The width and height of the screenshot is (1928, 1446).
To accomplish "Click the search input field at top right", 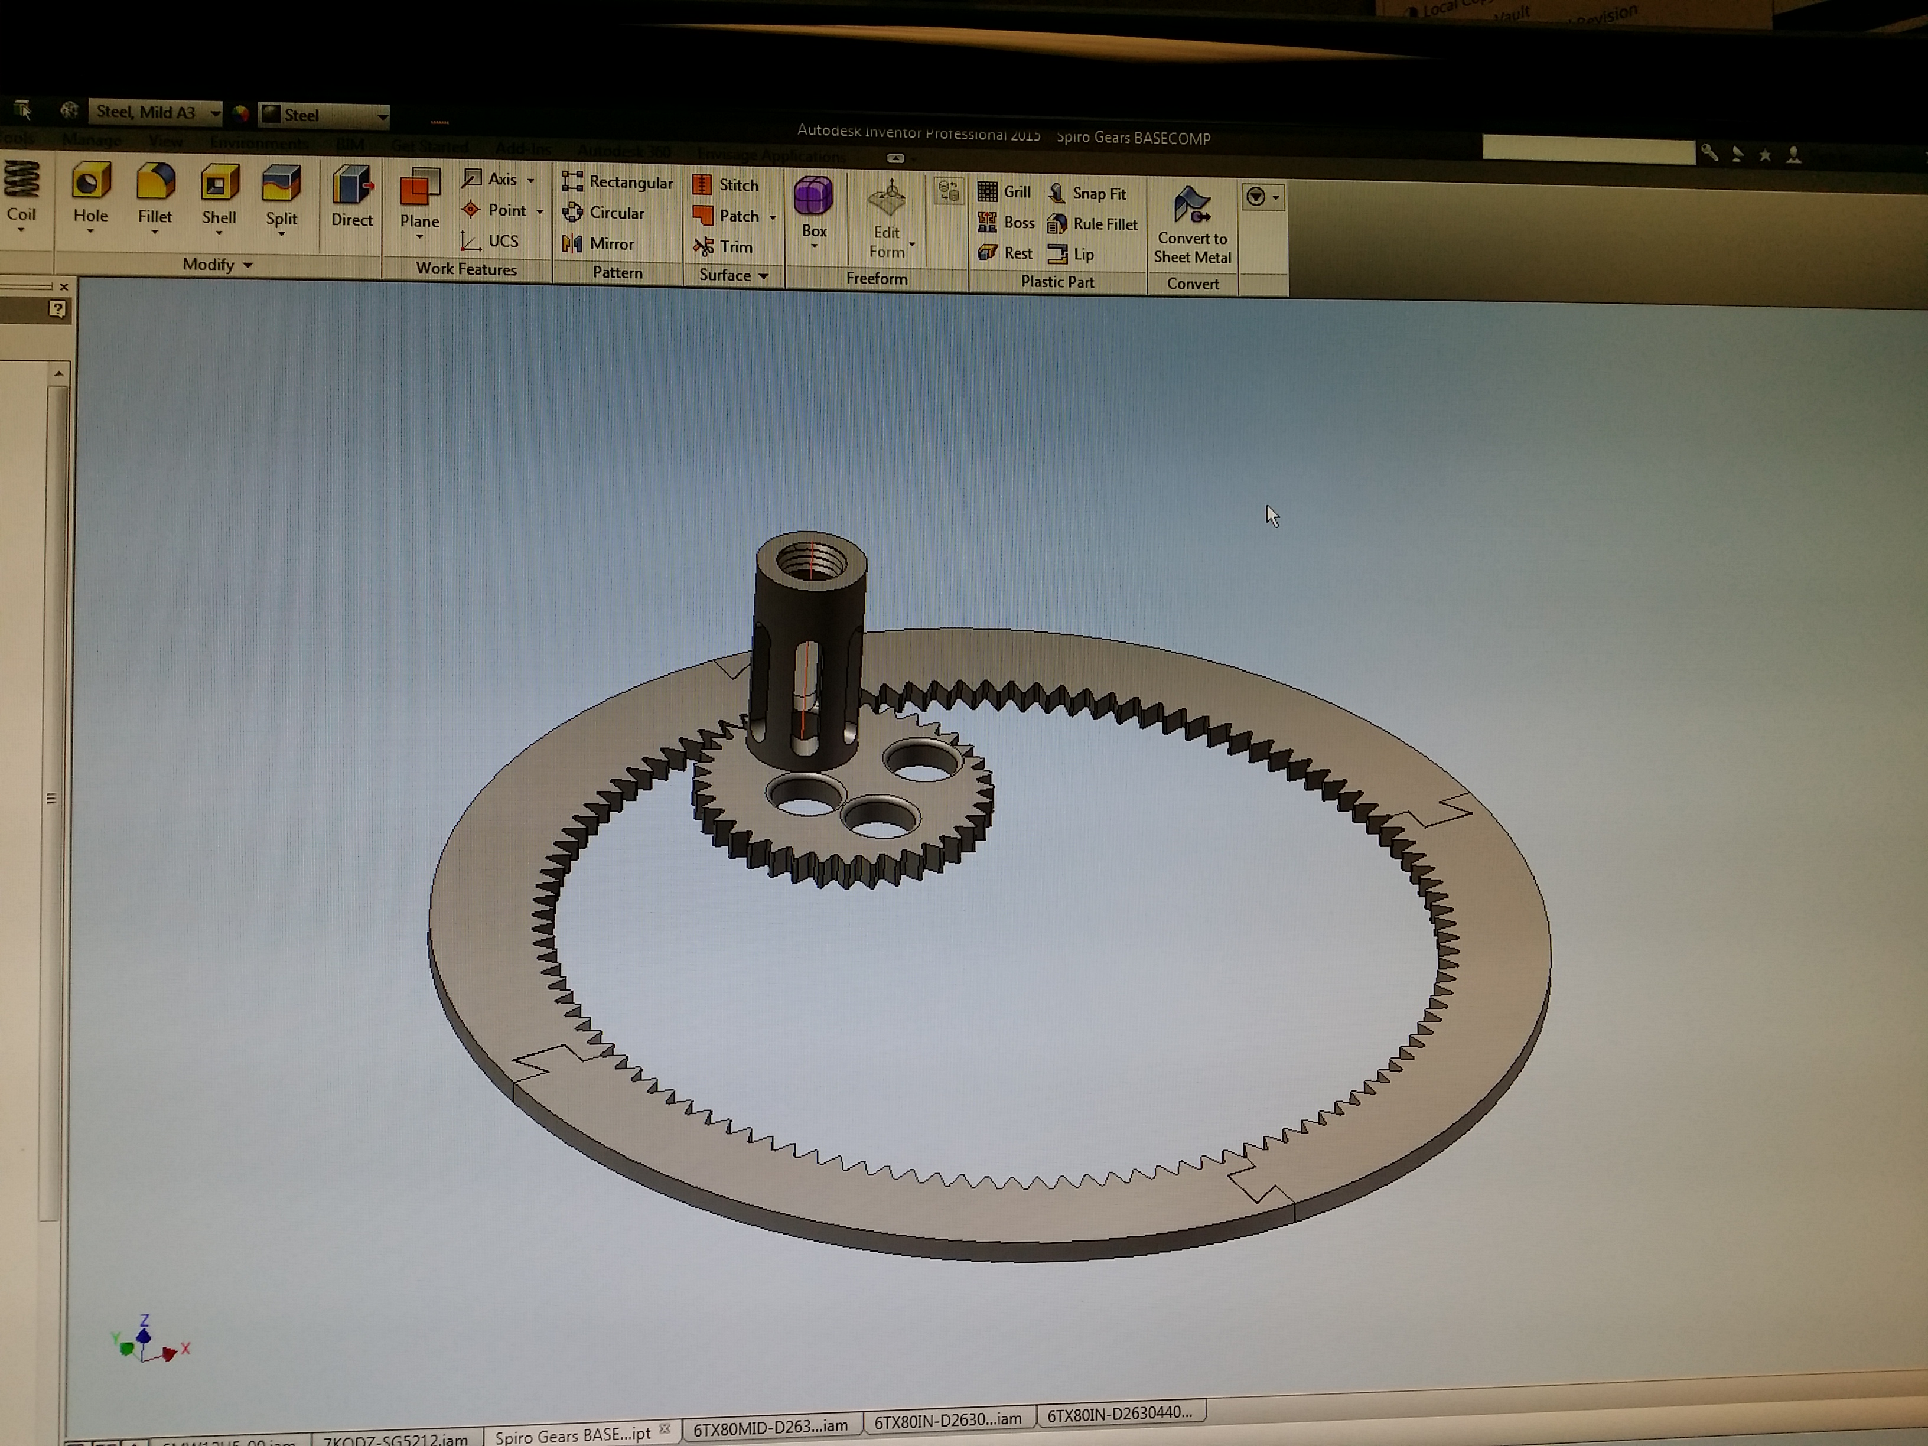I will pyautogui.click(x=1588, y=150).
